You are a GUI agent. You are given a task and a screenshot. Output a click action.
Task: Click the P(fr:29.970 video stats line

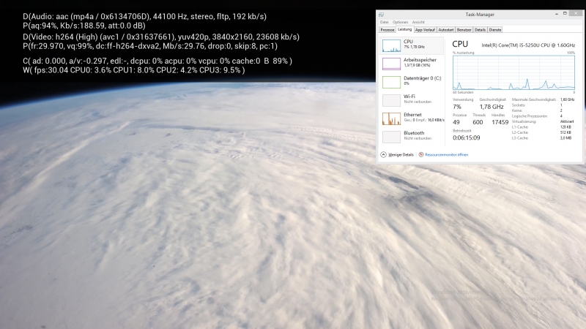coord(150,46)
